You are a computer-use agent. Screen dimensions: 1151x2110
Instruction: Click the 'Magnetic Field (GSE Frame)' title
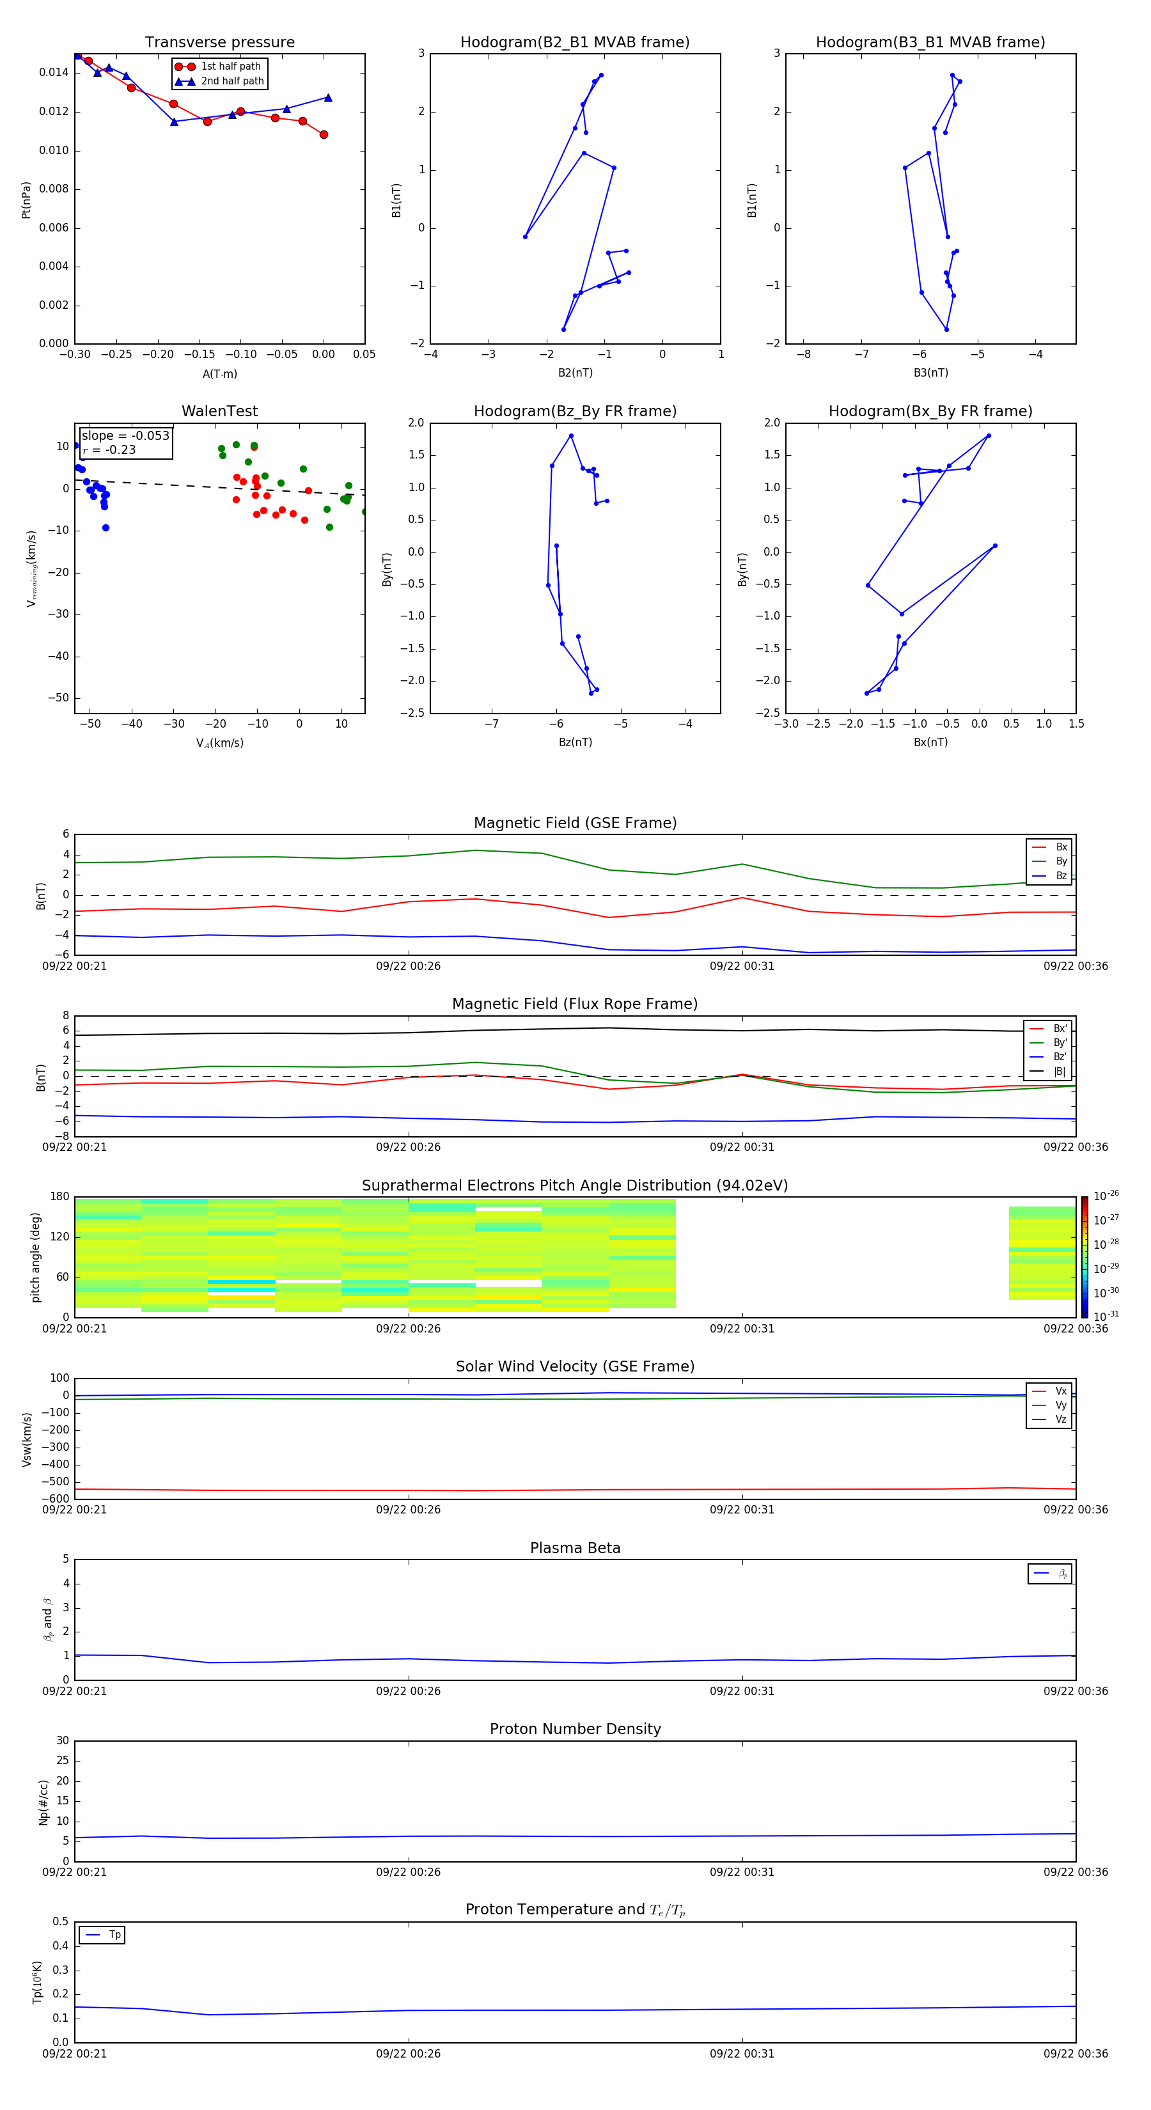click(x=575, y=823)
